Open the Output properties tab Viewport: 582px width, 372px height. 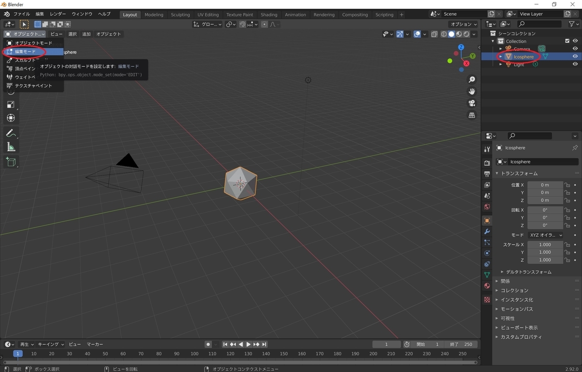(487, 174)
